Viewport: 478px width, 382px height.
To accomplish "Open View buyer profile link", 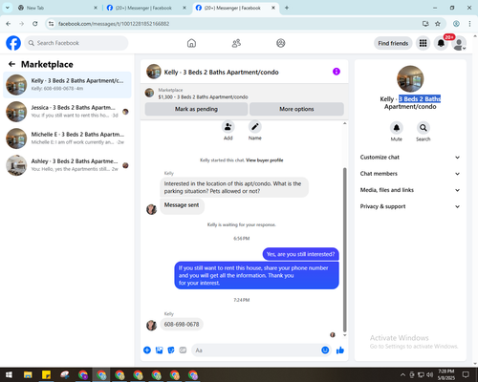I will click(265, 160).
